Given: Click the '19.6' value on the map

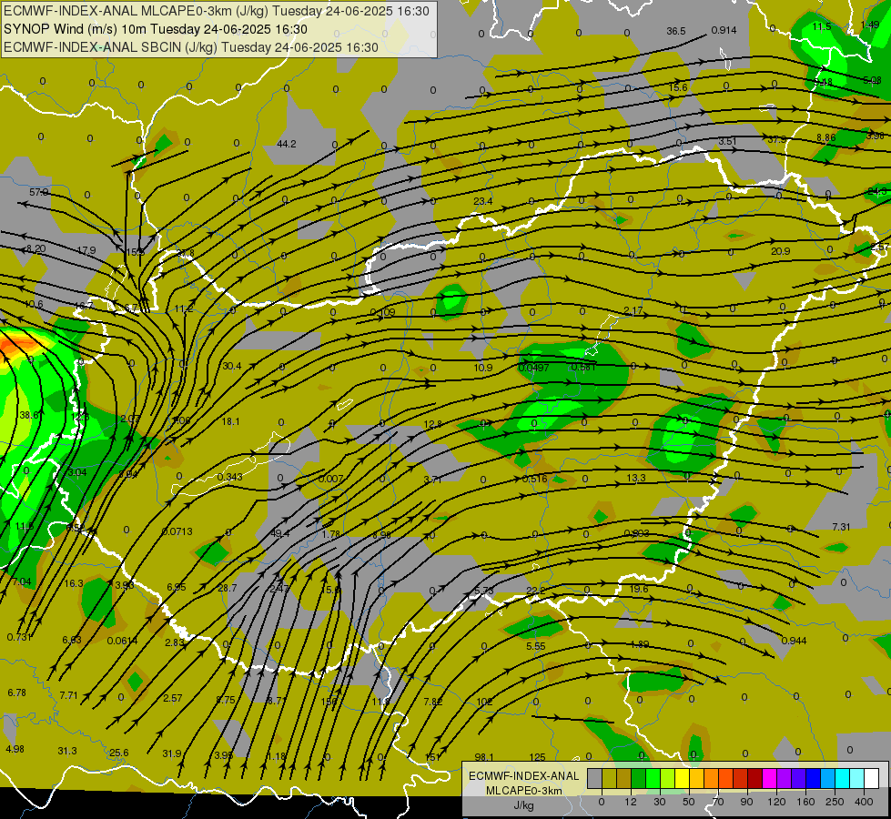Looking at the screenshot, I should point(639,589).
